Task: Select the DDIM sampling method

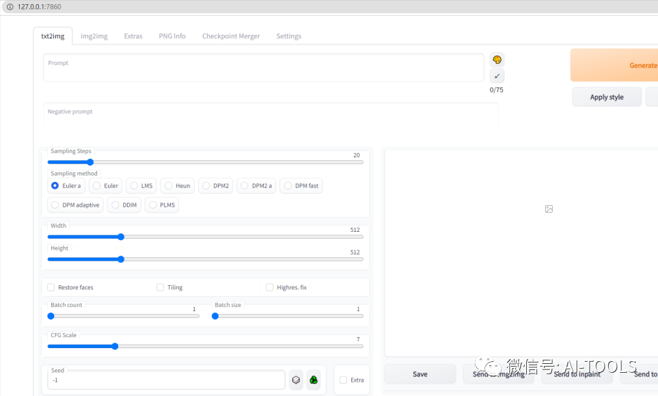Action: pos(116,205)
